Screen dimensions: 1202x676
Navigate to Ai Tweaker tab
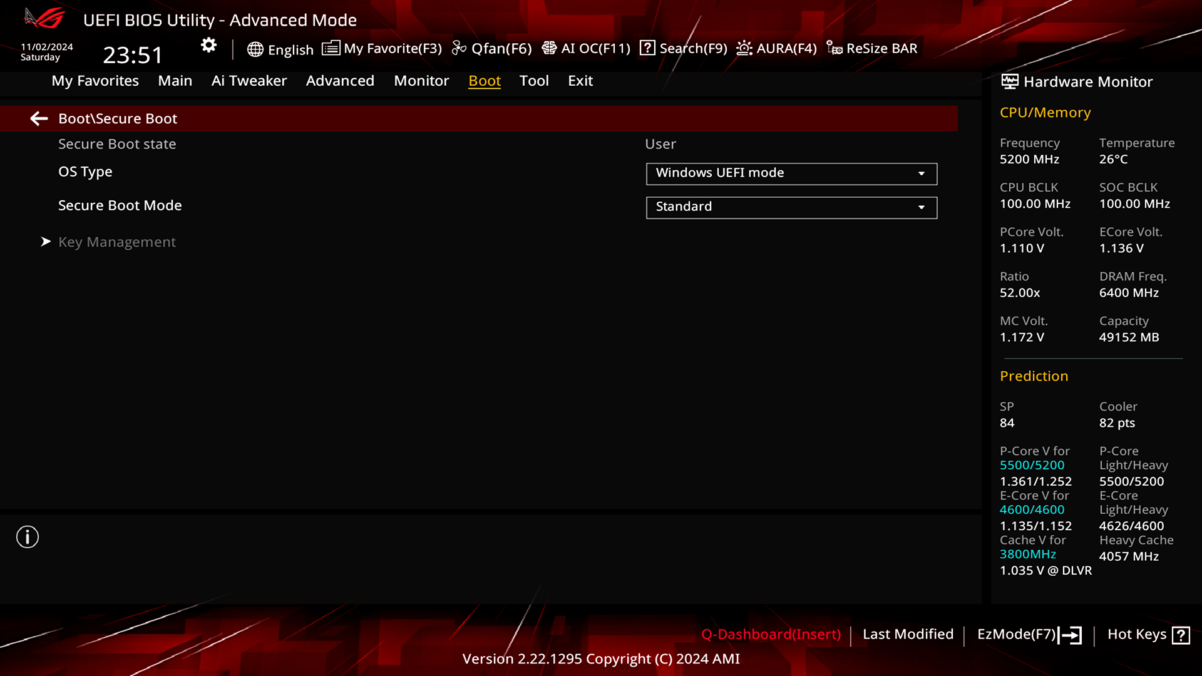click(x=249, y=80)
